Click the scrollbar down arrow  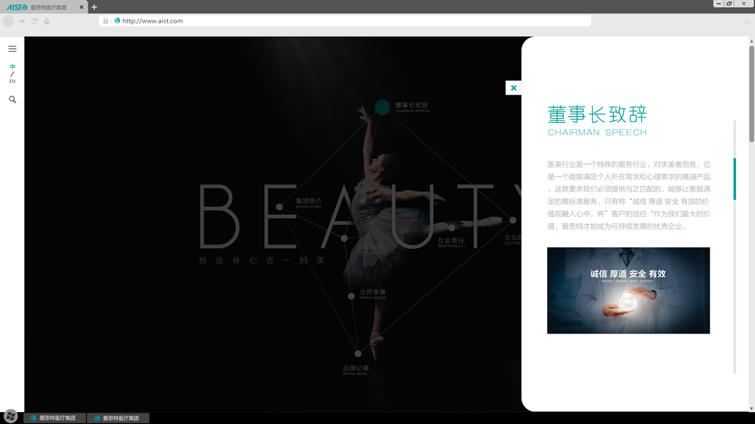click(751, 408)
